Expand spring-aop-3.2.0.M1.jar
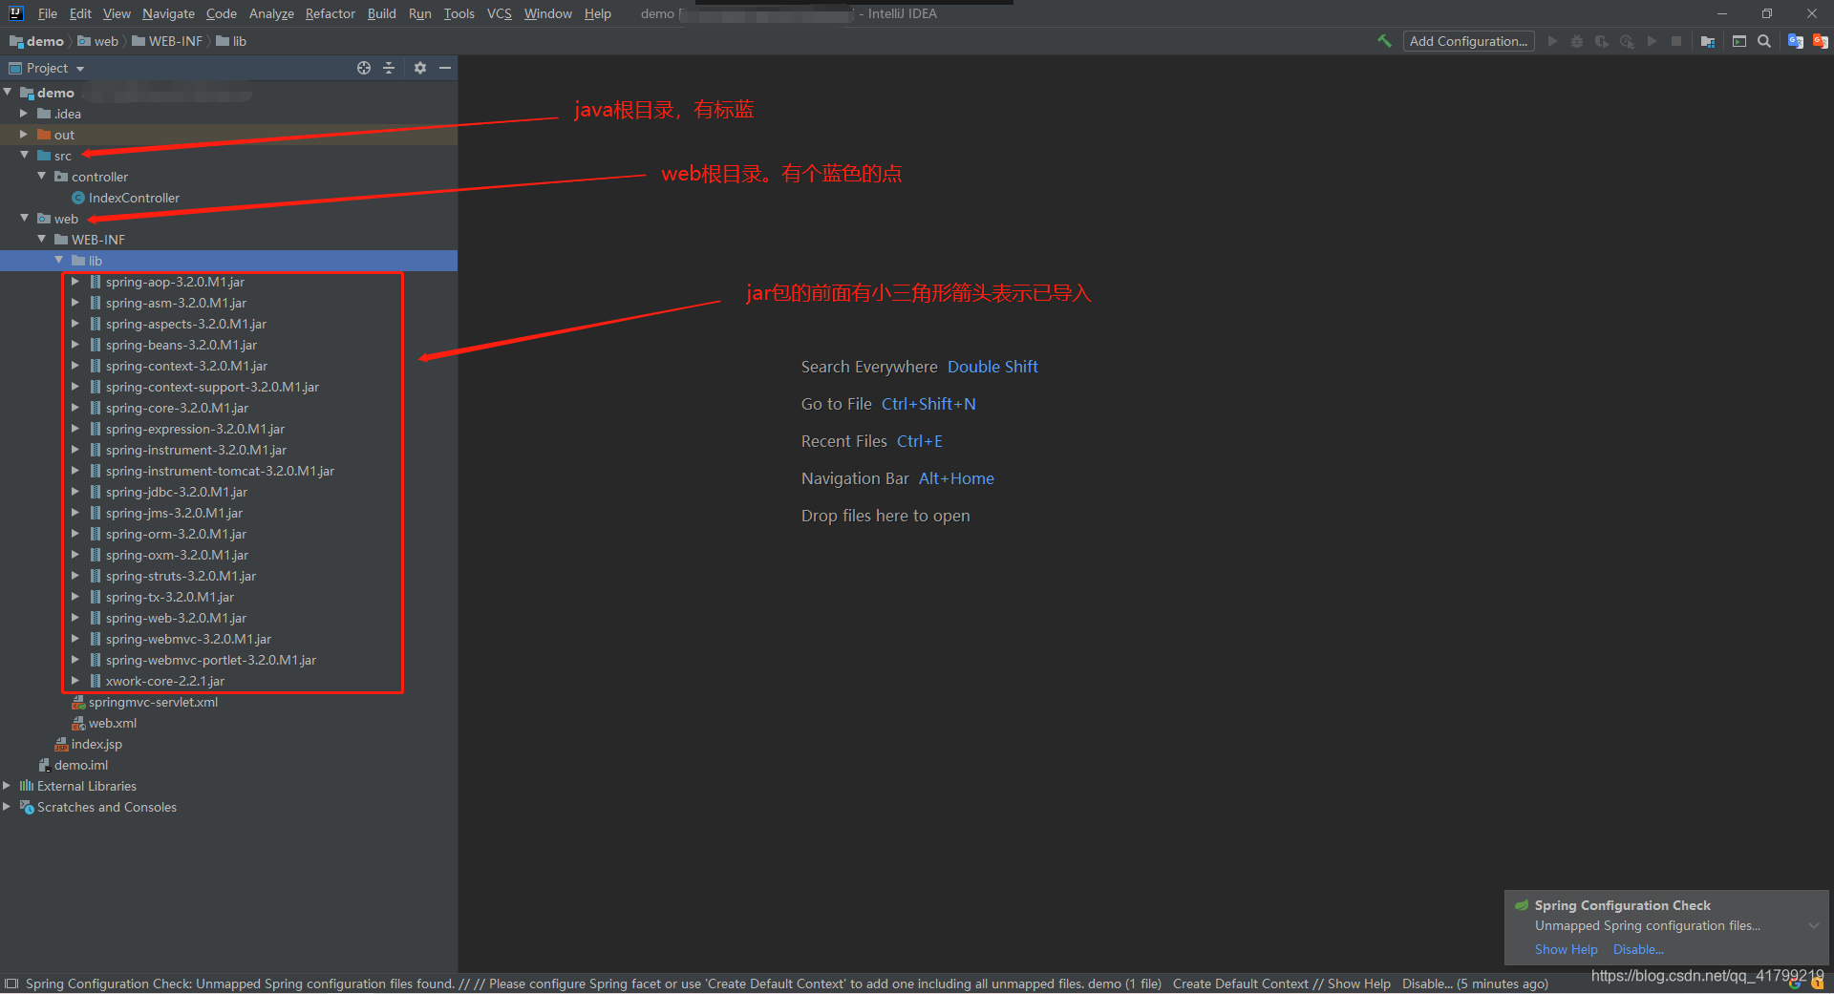The image size is (1834, 994). (x=75, y=282)
